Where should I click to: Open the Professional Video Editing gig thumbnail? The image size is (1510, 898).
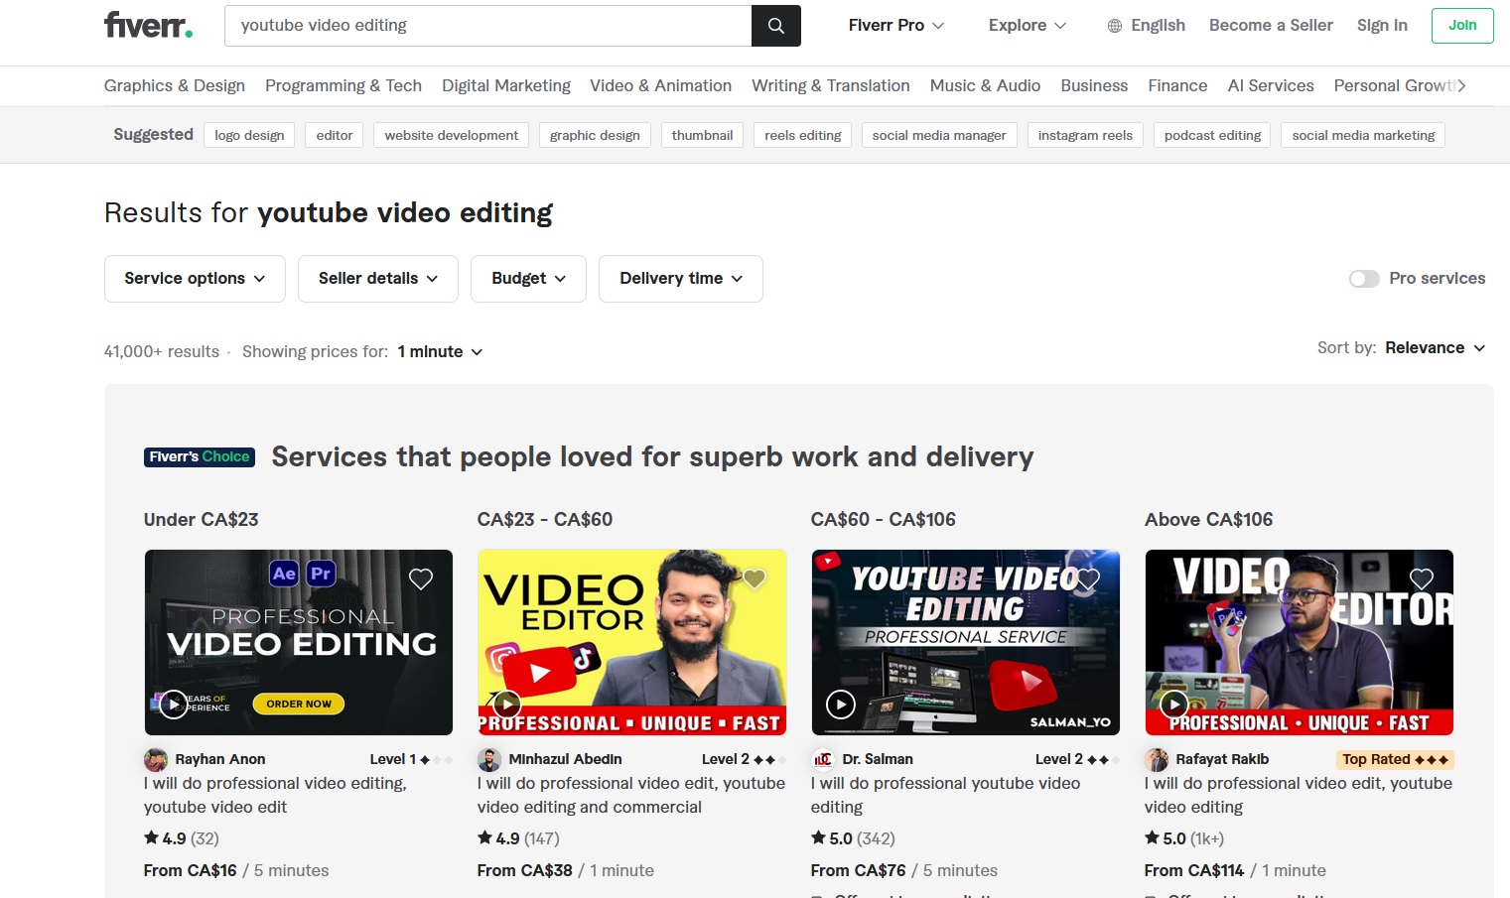(299, 643)
